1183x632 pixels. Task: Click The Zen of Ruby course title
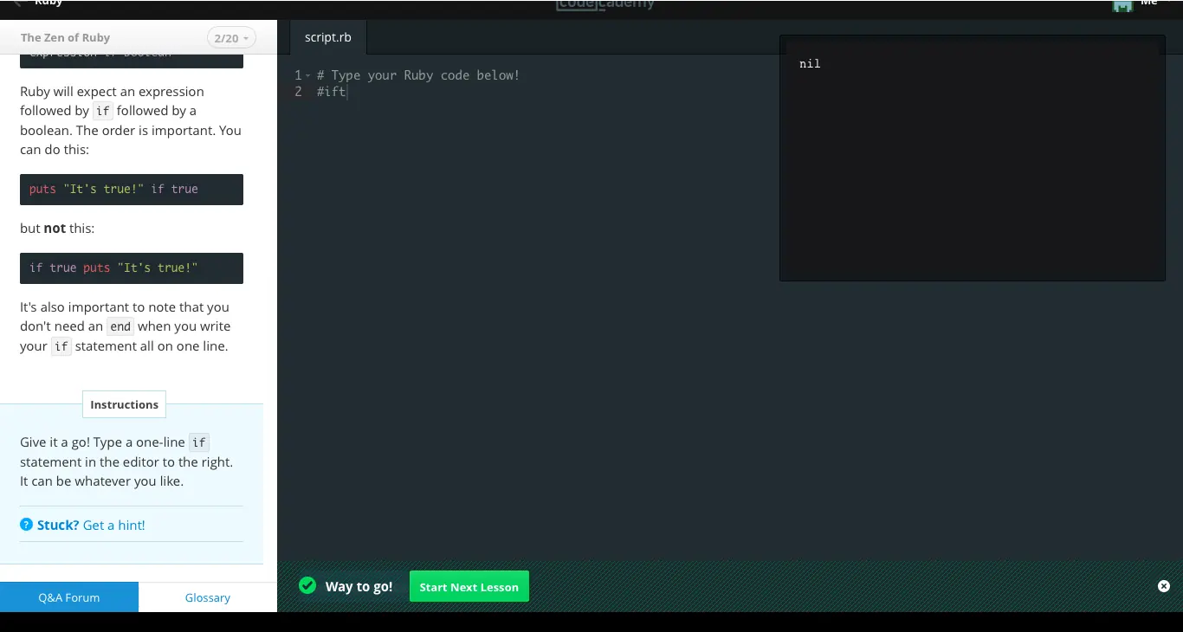(x=65, y=38)
